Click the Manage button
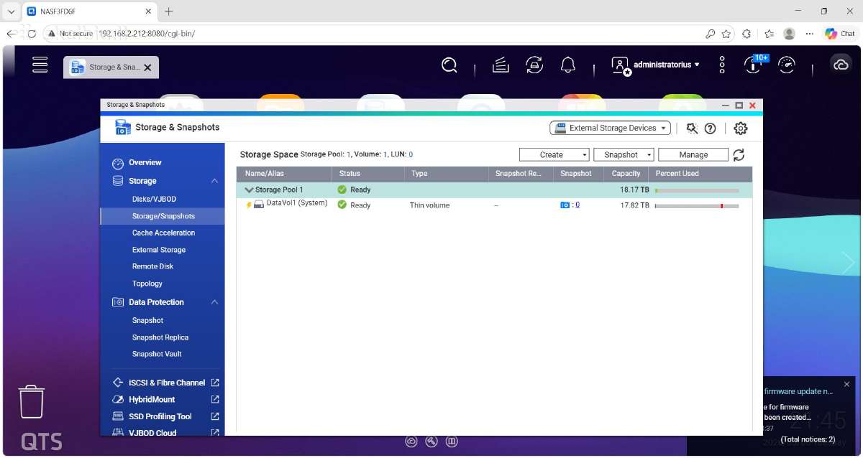 [693, 155]
